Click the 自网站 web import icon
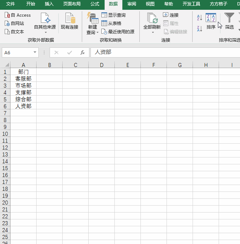Image resolution: width=240 pixels, height=244 pixels. tap(7, 23)
